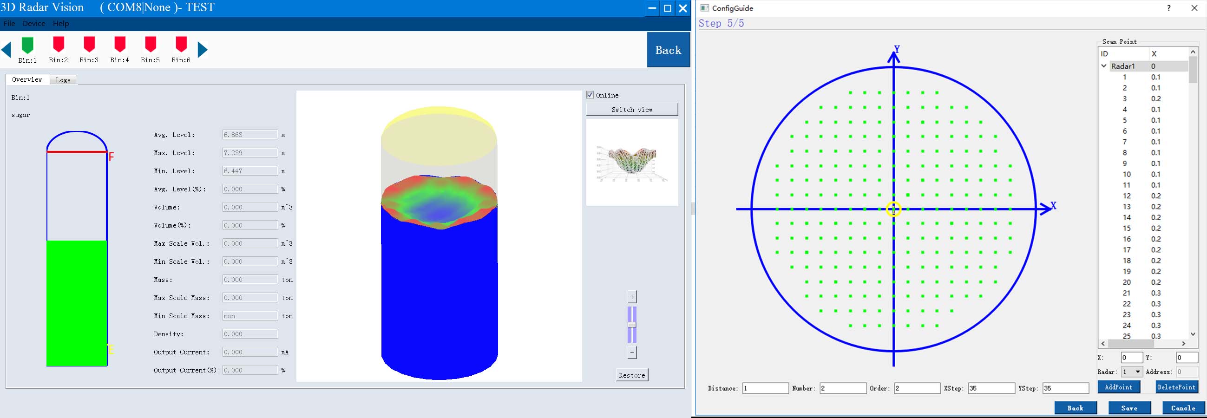Toggle the Online checkbox
Screen dimensions: 1207x418
click(590, 95)
